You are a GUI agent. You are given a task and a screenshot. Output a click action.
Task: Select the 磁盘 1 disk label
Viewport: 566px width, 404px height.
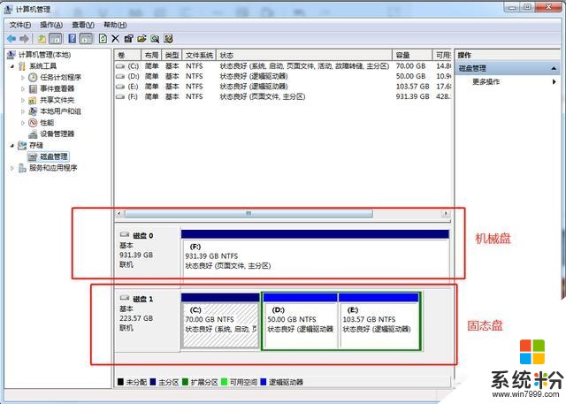point(143,299)
